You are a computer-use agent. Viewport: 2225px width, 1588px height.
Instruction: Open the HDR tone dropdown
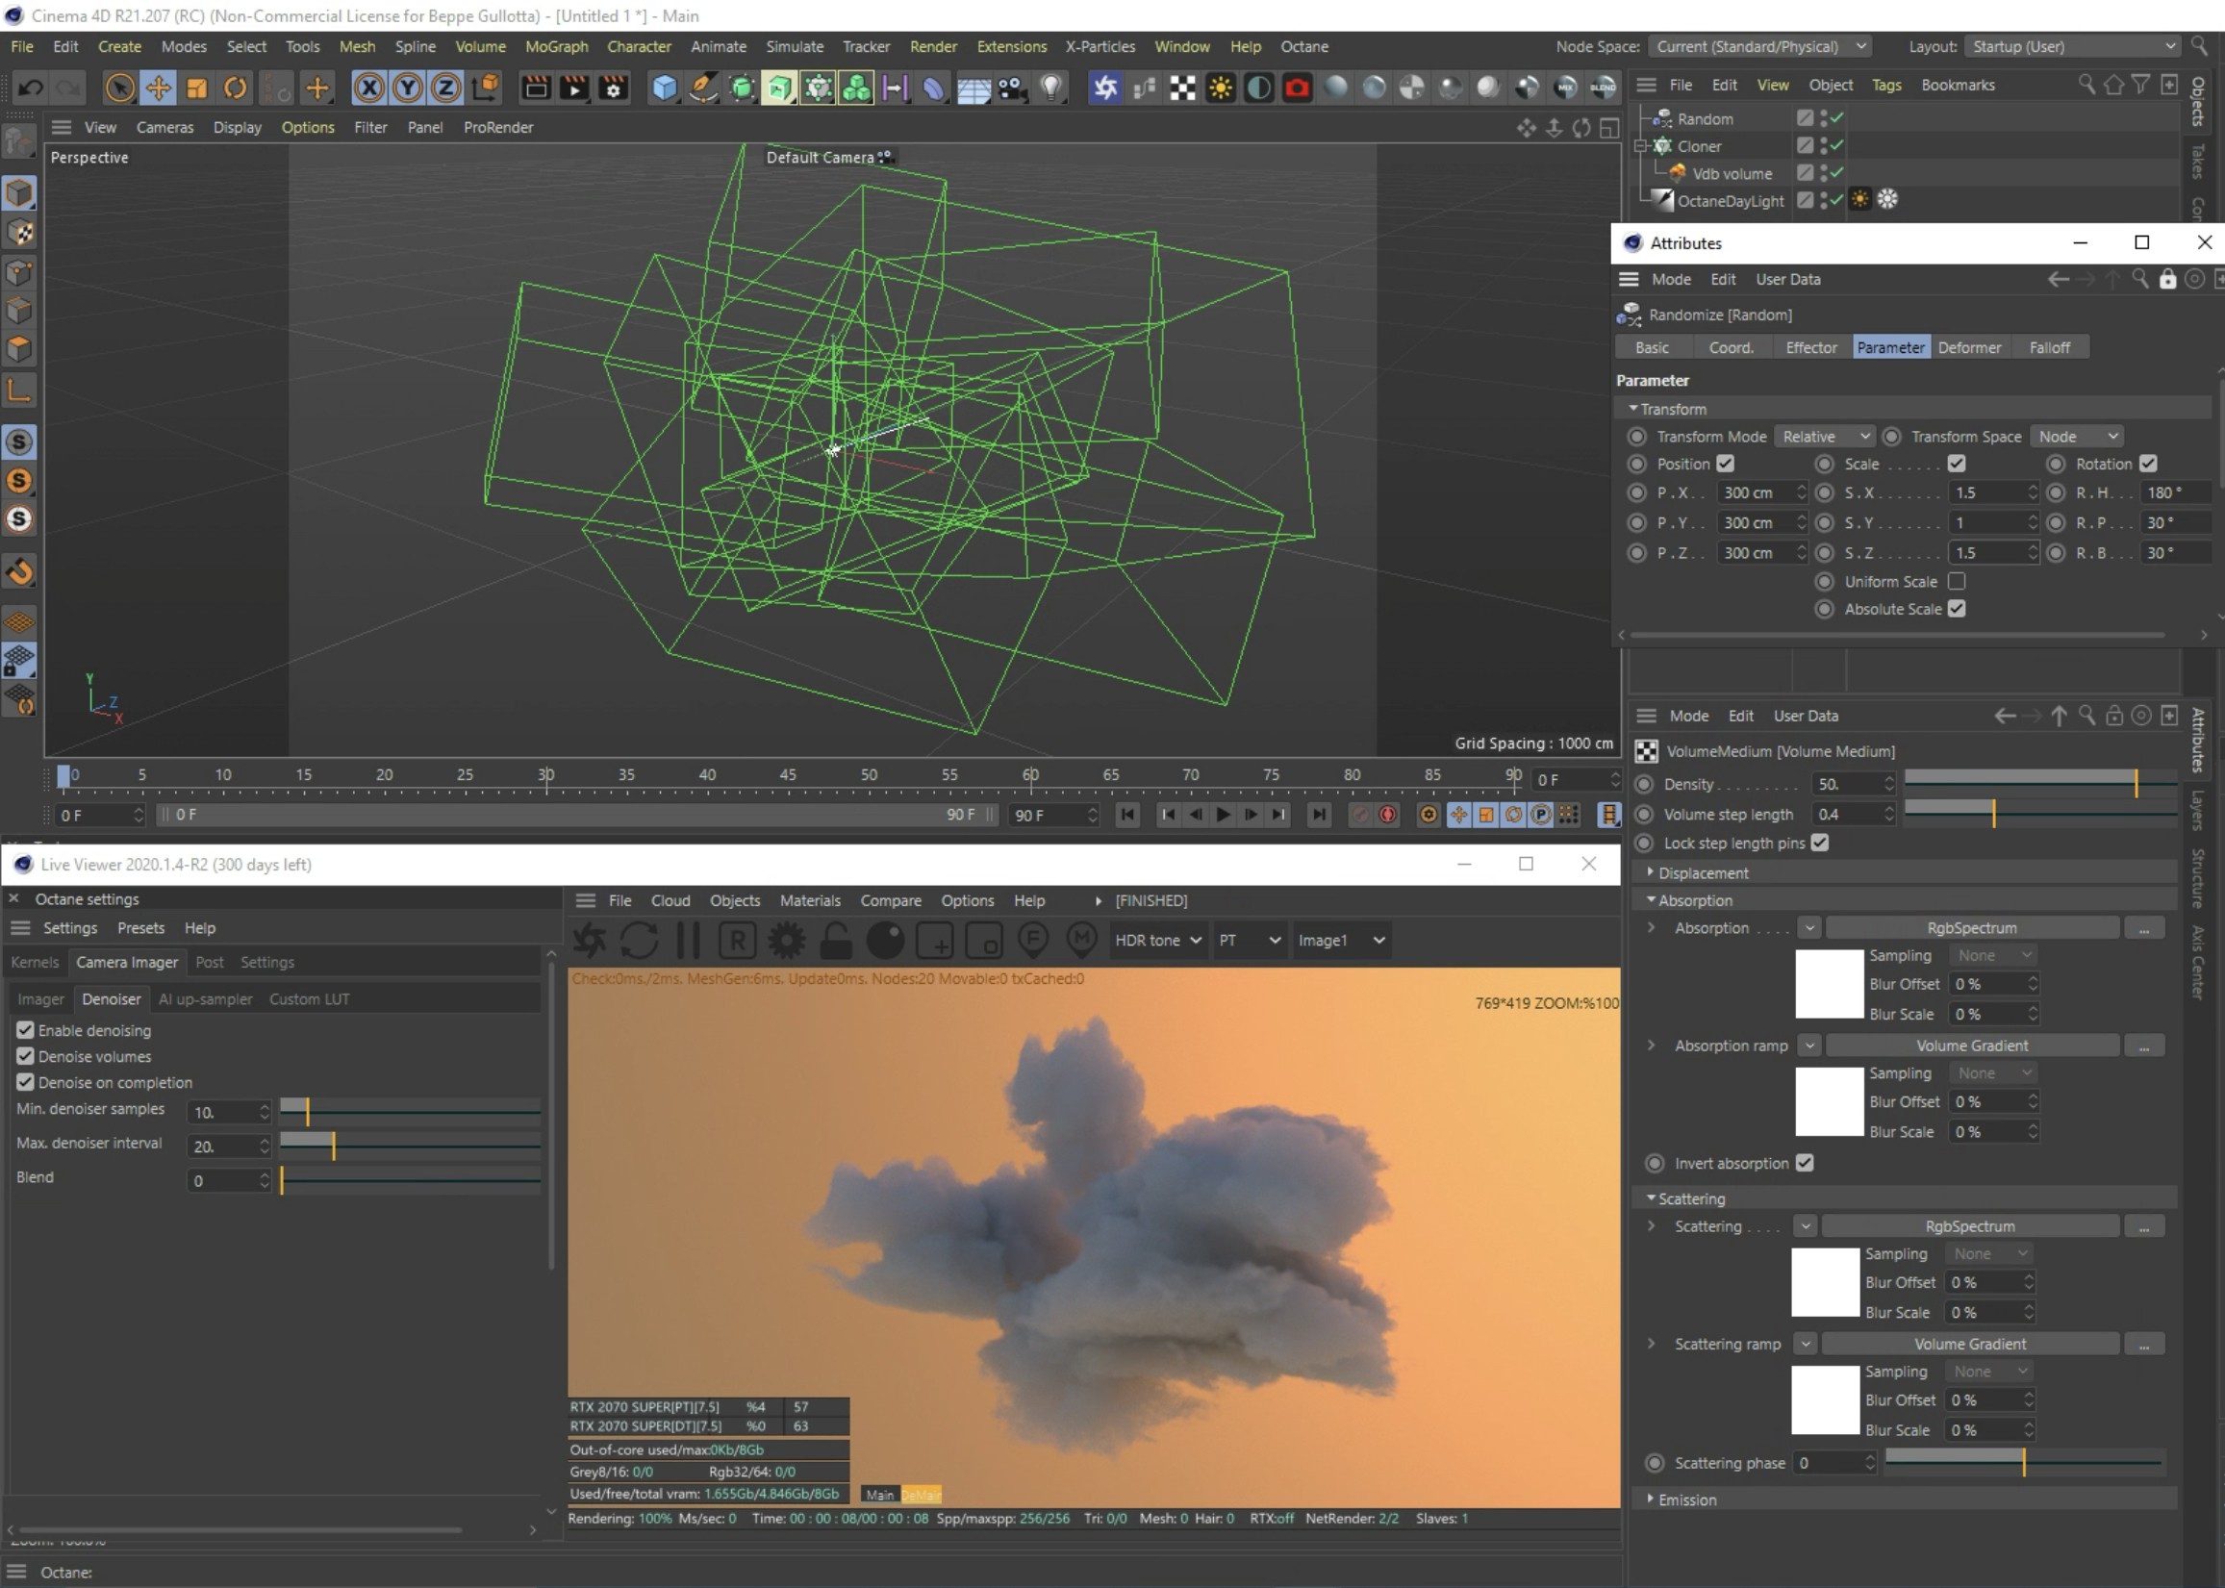(1157, 940)
